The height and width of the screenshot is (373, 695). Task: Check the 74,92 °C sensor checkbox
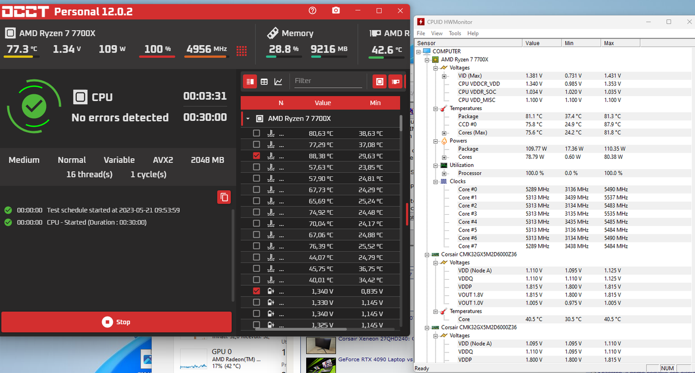[256, 212]
